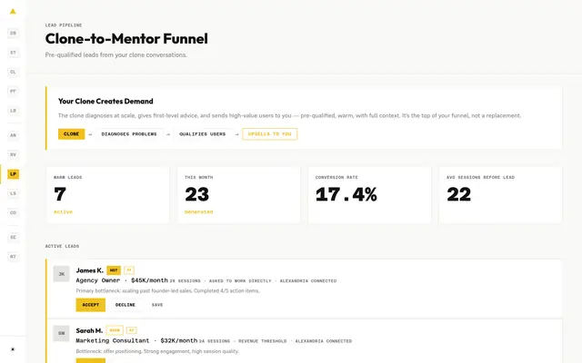Click "ASKED TO WORK DIRECTLY" on James K.
Viewport: 582px width, 363px height.
[240, 281]
